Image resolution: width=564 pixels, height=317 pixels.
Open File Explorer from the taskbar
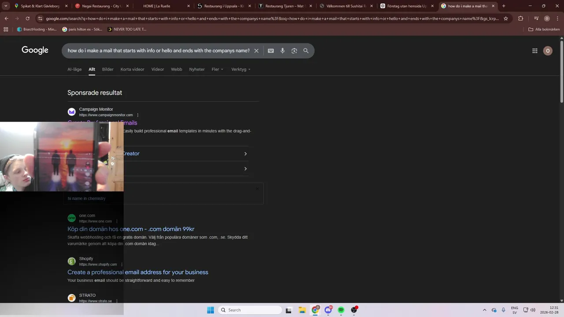click(302, 310)
